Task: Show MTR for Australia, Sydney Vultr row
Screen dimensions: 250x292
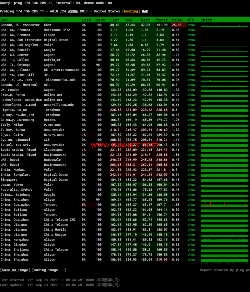Action: pyautogui.click(x=191, y=190)
